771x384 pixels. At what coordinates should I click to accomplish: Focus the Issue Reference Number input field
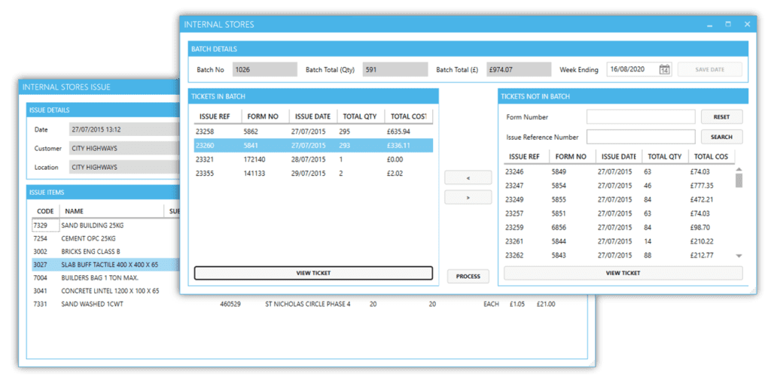click(x=641, y=137)
